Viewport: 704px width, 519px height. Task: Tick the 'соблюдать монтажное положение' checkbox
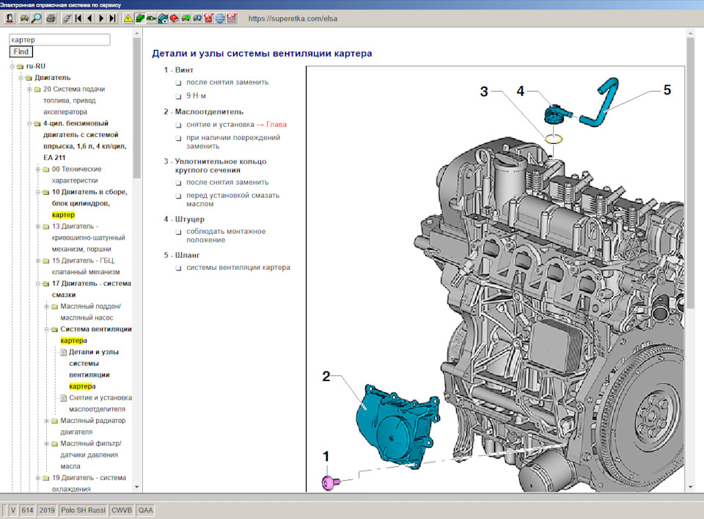pyautogui.click(x=178, y=232)
